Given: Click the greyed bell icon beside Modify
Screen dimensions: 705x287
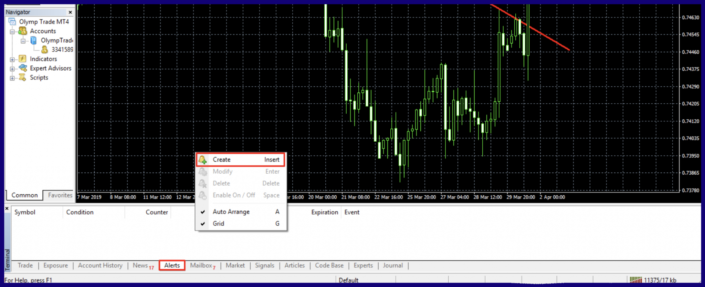Looking at the screenshot, I should tap(203, 171).
